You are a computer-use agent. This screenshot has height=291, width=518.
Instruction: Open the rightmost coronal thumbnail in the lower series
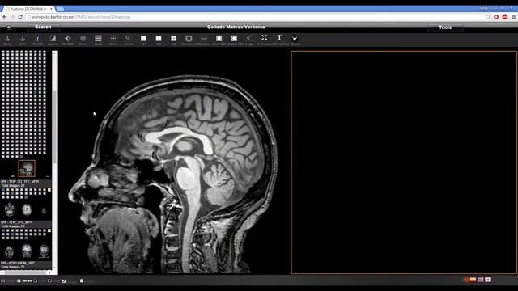[x=44, y=251]
